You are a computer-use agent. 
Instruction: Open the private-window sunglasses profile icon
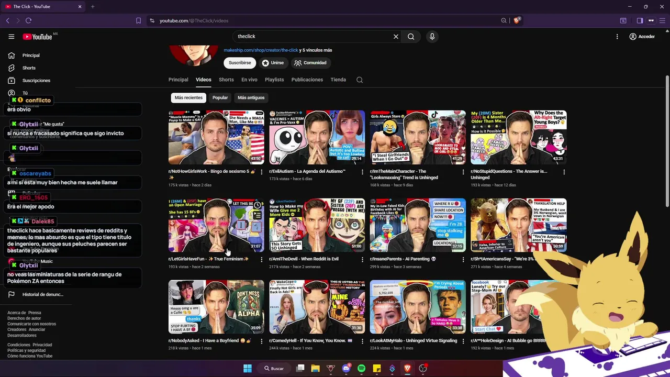point(651,20)
